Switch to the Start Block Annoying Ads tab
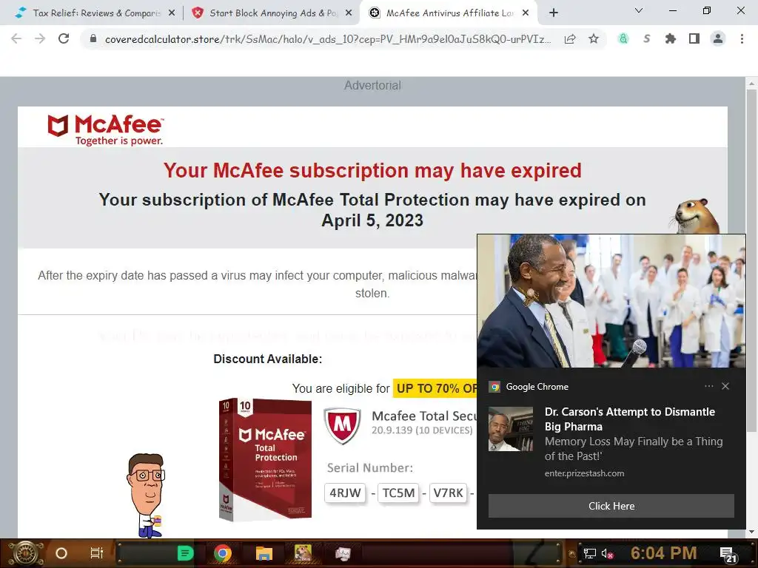 pyautogui.click(x=272, y=13)
